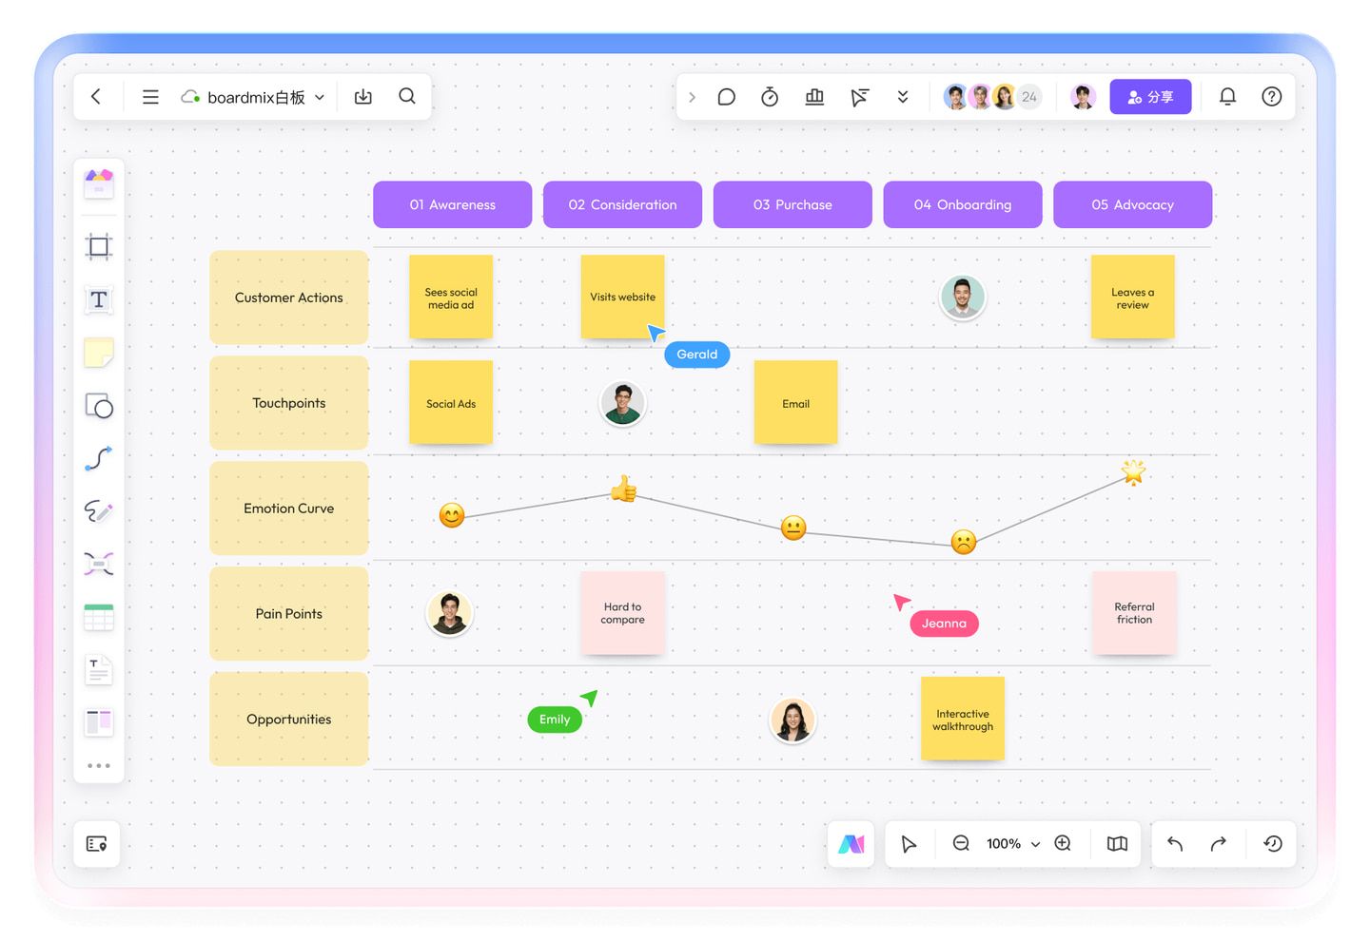
Task: Select the 'Interactive walkthrough' sticky note
Action: pyautogui.click(x=963, y=719)
